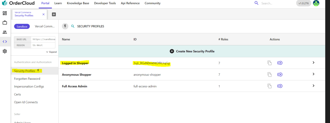Image resolution: width=330 pixels, height=123 pixels.
Task: Click the Name column header
Action: click(x=66, y=39)
